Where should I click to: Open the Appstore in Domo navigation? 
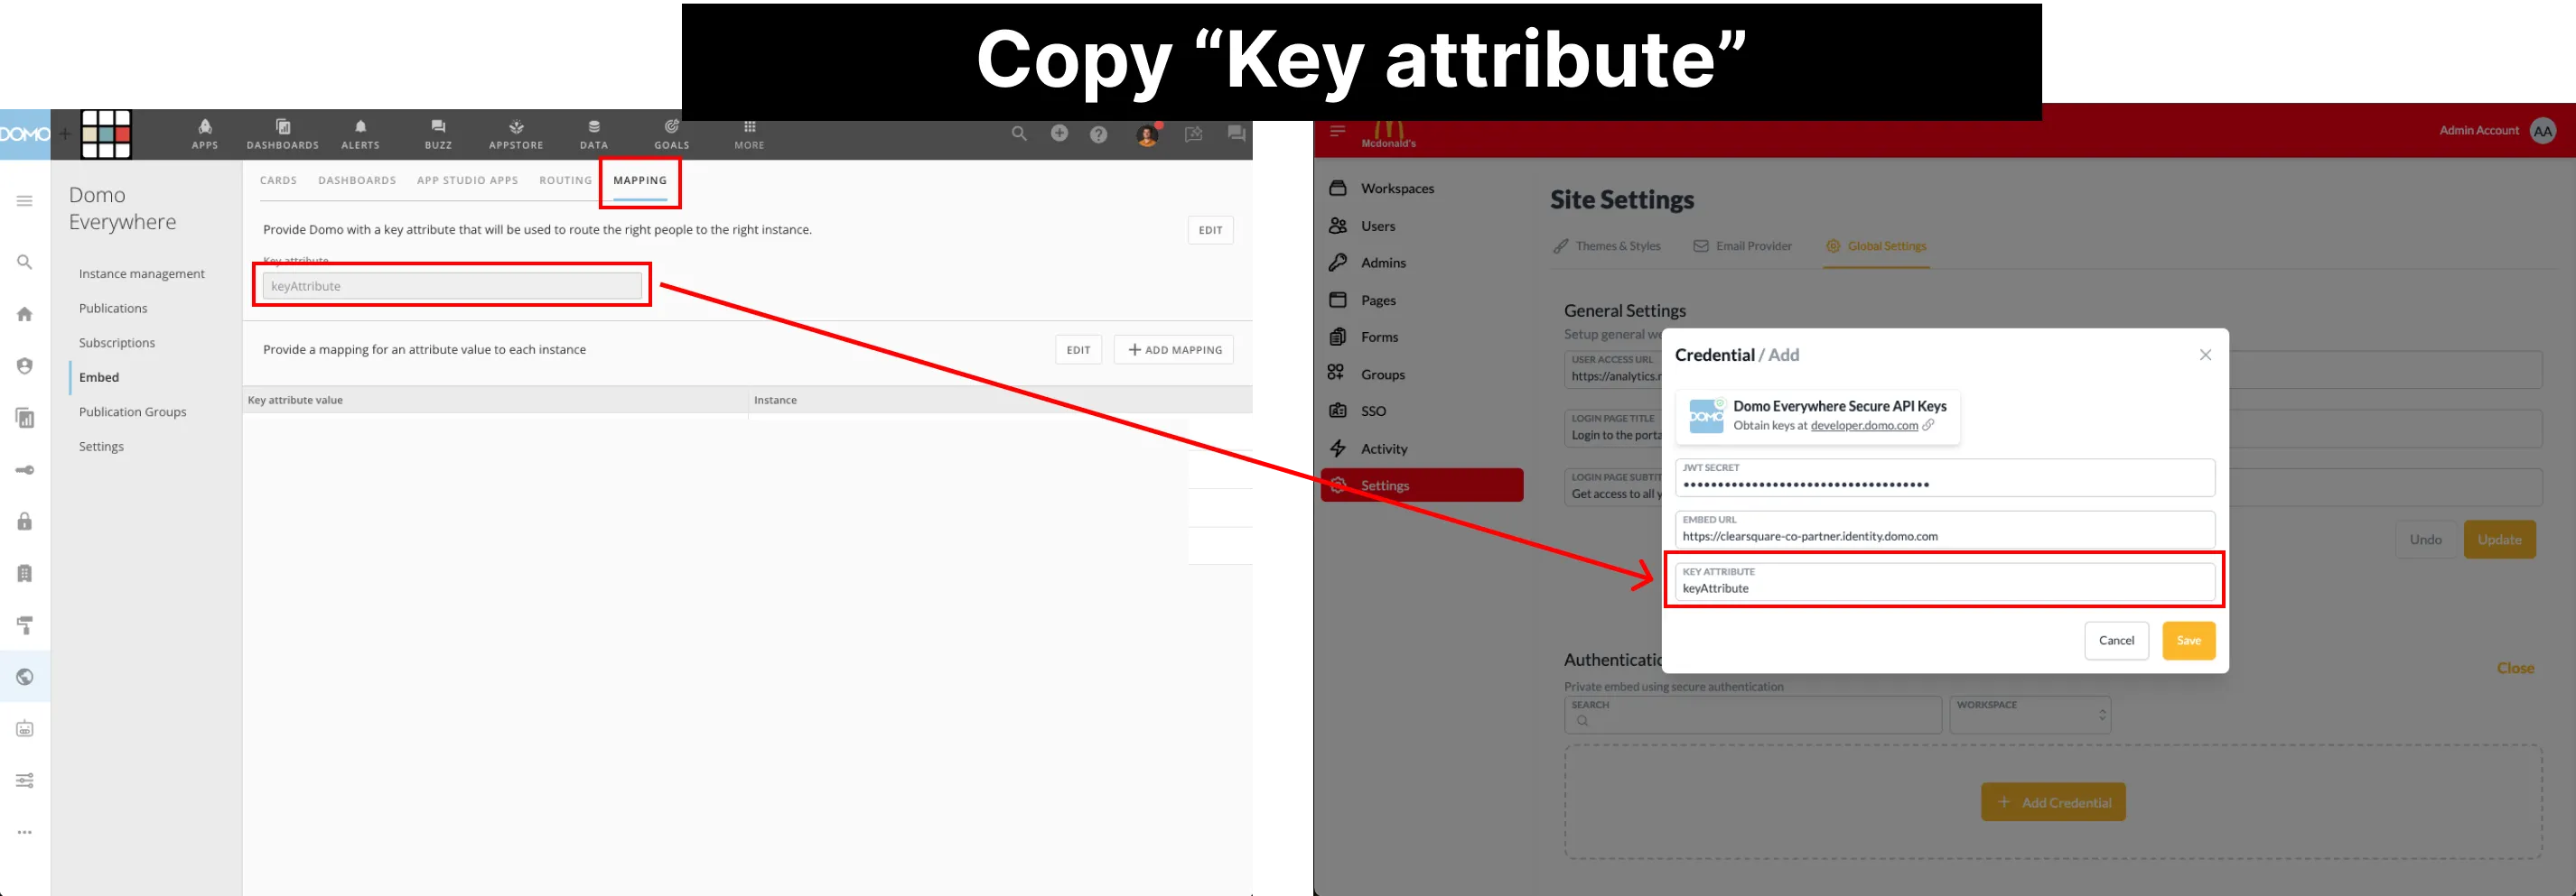coord(516,134)
